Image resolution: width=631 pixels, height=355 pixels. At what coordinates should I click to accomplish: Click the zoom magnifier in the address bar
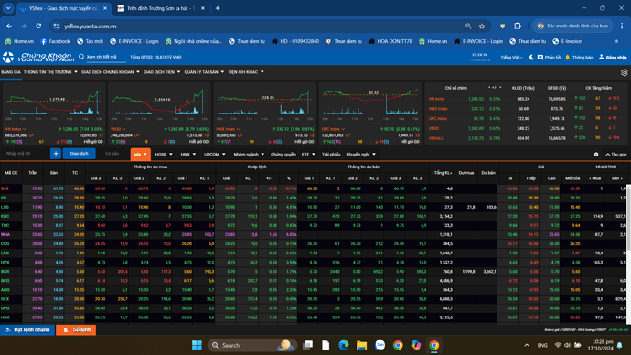(x=468, y=26)
